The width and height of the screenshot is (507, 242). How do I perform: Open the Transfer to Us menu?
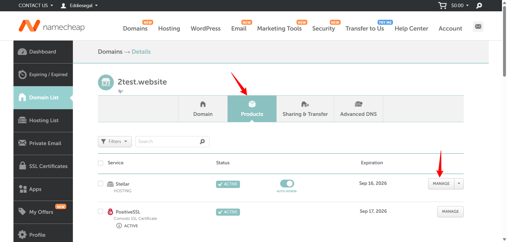(365, 28)
